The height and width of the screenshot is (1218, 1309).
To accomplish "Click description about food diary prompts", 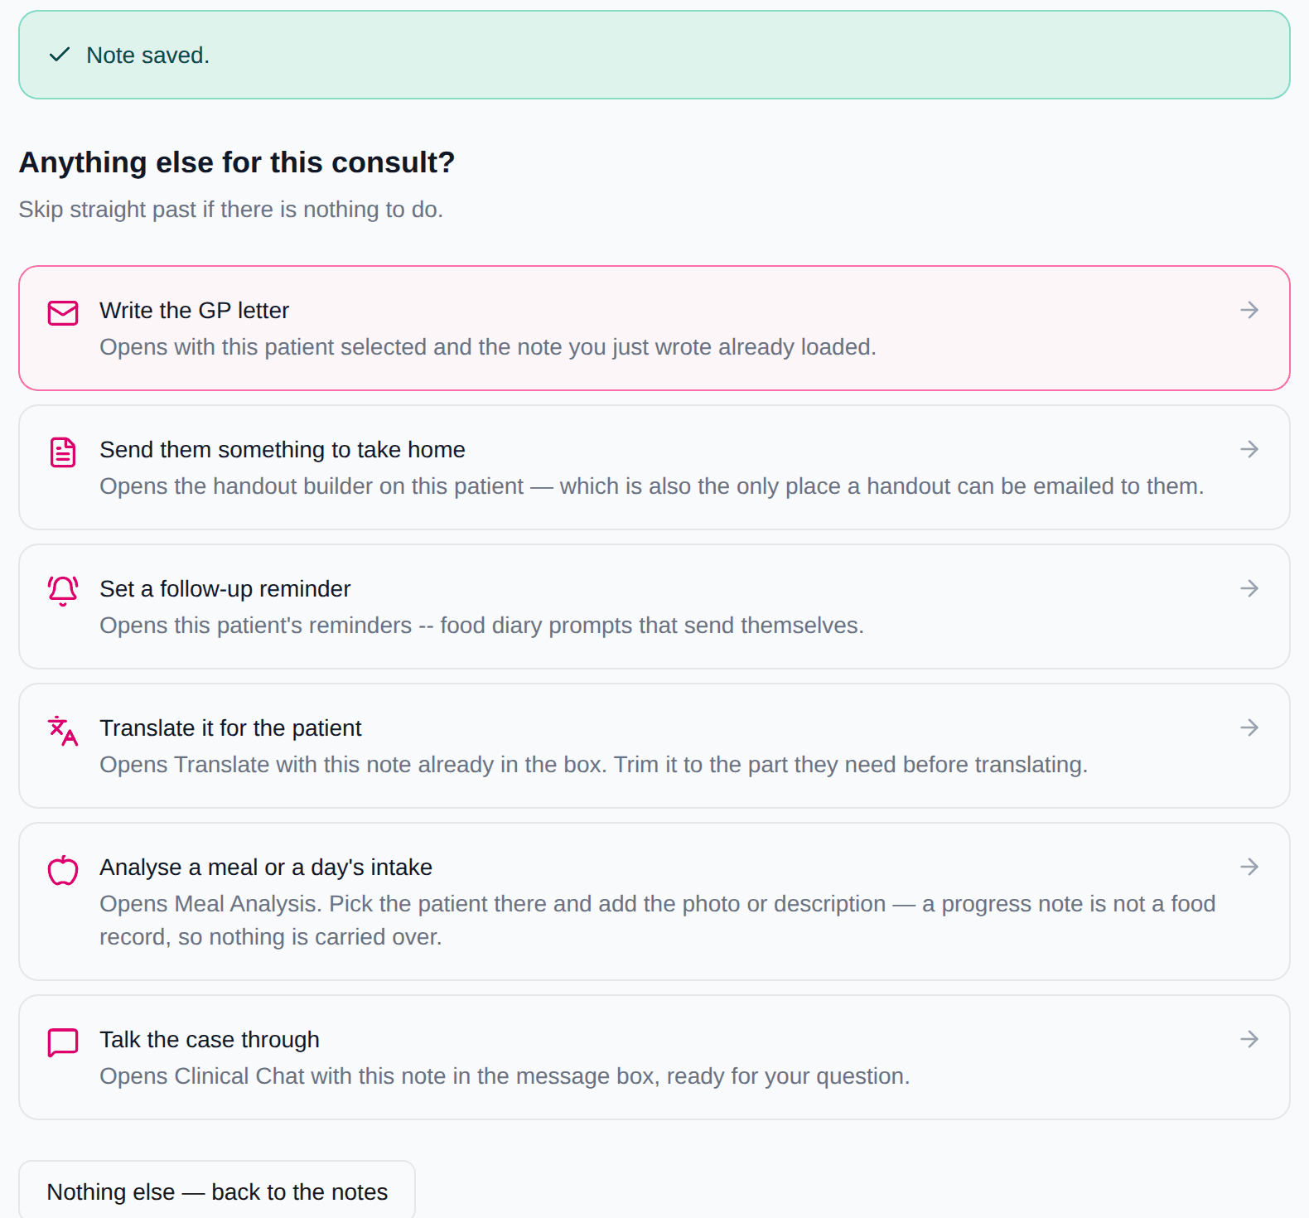I will [x=481, y=626].
